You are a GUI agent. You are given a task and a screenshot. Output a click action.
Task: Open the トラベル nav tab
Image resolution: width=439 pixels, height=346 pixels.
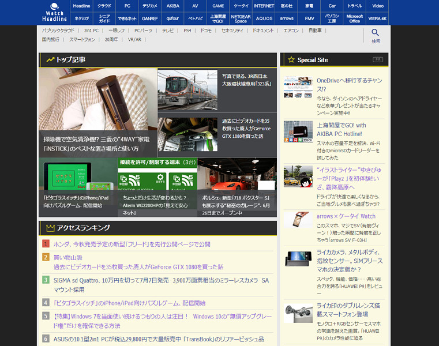click(x=355, y=6)
